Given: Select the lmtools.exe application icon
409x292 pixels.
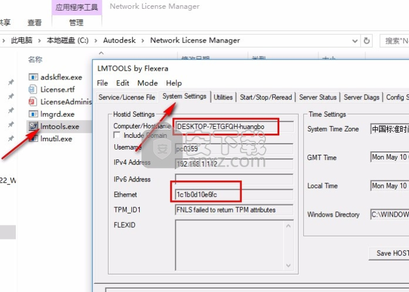Looking at the screenshot, I should pyautogui.click(x=33, y=126).
